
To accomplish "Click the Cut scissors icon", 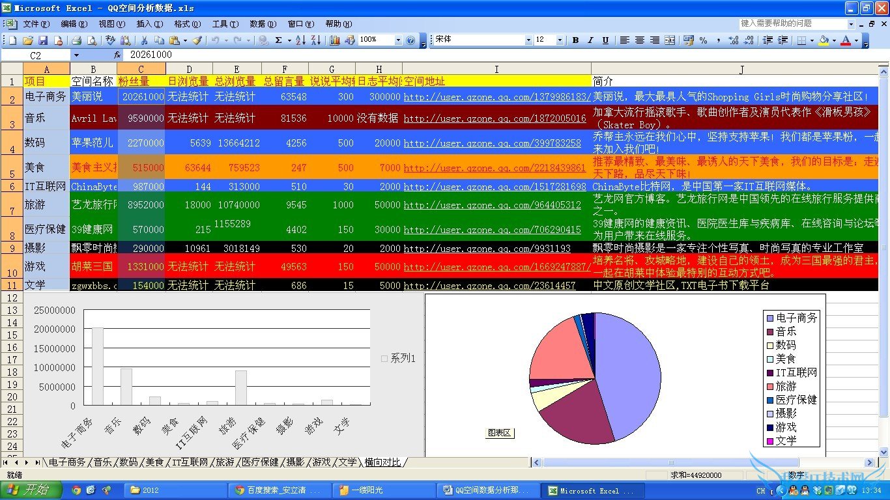I will coord(143,40).
